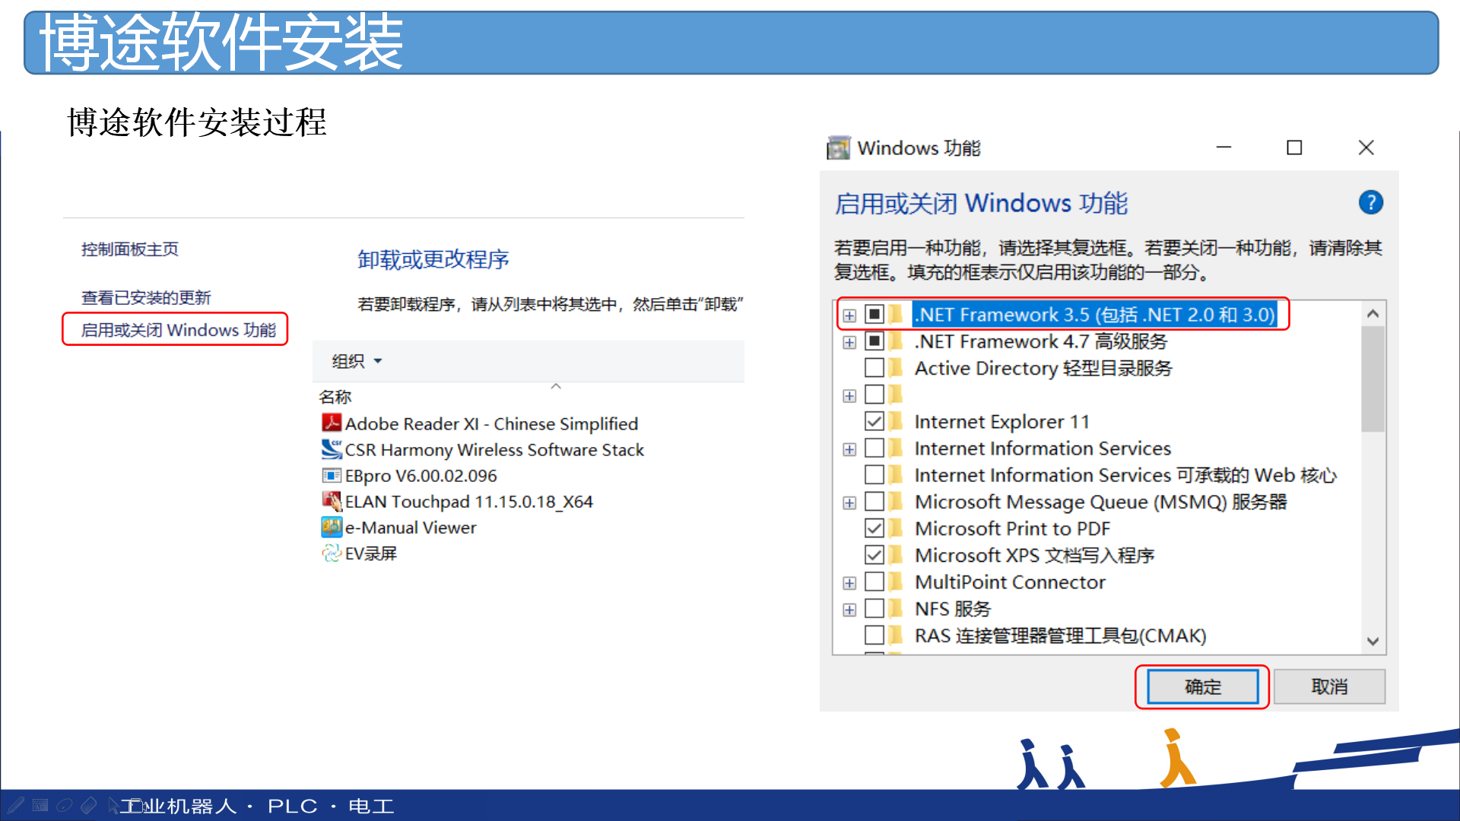The height and width of the screenshot is (821, 1460).
Task: Click the EV录屏 program icon
Action: point(332,553)
